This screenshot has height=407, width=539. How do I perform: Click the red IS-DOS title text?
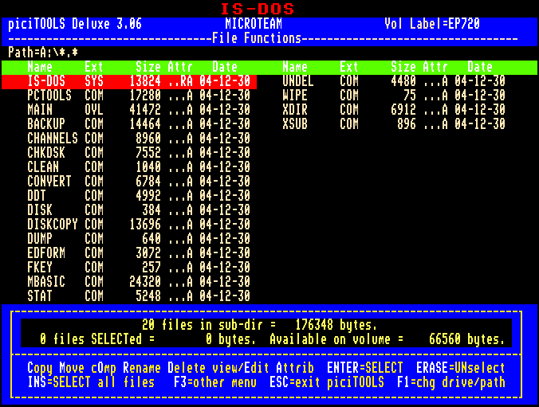257,9
